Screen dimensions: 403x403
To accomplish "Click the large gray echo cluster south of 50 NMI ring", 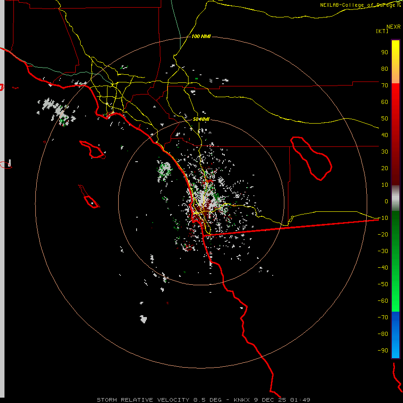I will click(x=143, y=319).
